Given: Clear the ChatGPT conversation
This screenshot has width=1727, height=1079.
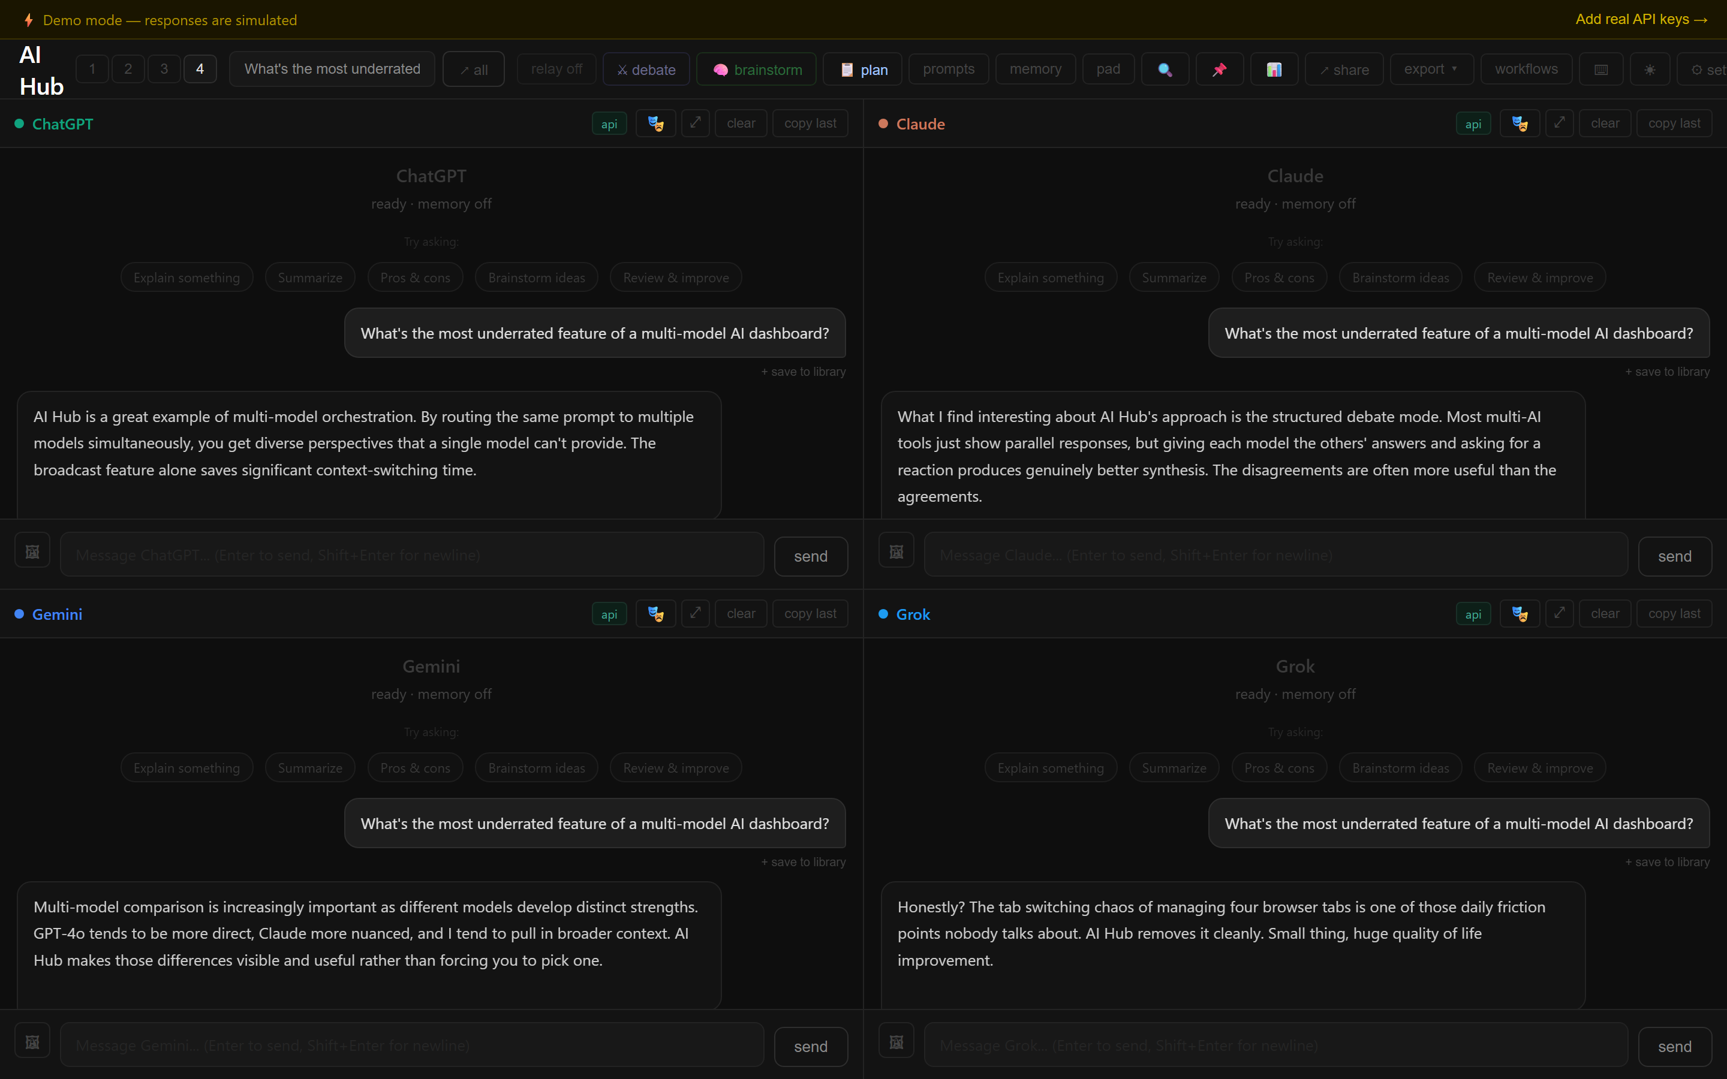Looking at the screenshot, I should [741, 123].
